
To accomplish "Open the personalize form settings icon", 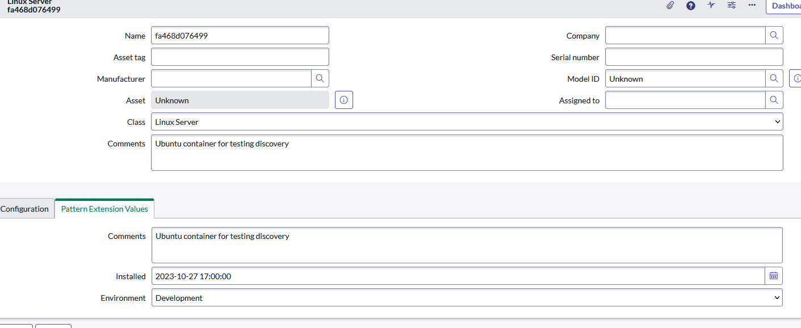I will [x=732, y=6].
